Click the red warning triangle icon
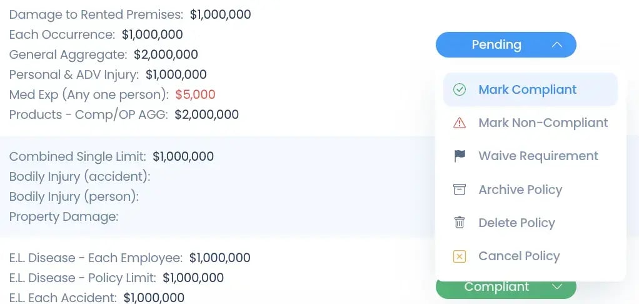Screen dimensions: 639x304 pyautogui.click(x=460, y=123)
